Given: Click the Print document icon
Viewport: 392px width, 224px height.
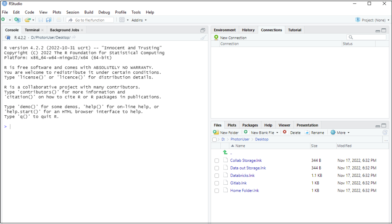Looking at the screenshot, I should click(59, 20).
